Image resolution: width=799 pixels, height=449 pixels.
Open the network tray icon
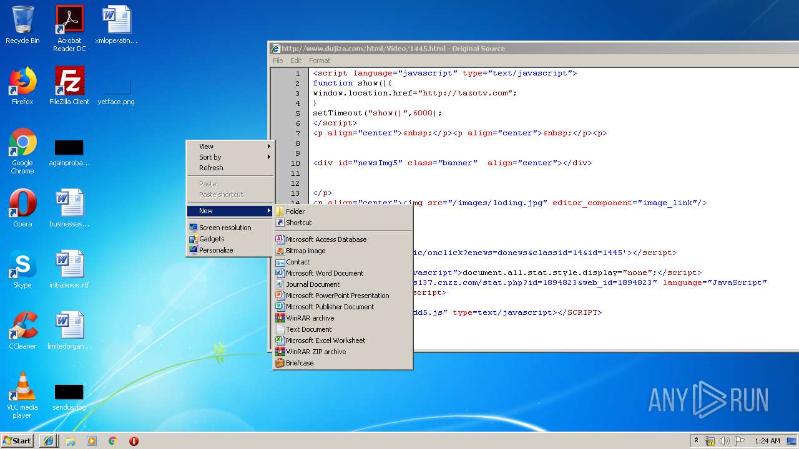coord(710,441)
